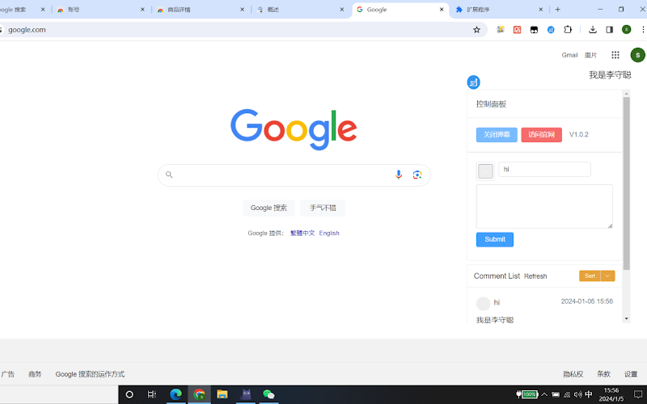Open the 设置 footer link
This screenshot has width=647, height=404.
coord(631,374)
